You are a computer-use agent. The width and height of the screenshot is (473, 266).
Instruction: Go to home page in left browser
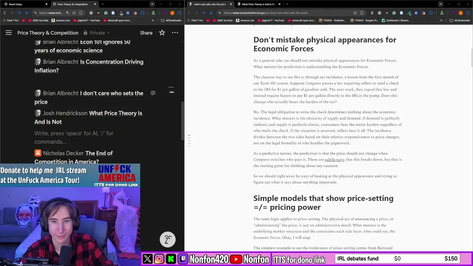point(27,13)
